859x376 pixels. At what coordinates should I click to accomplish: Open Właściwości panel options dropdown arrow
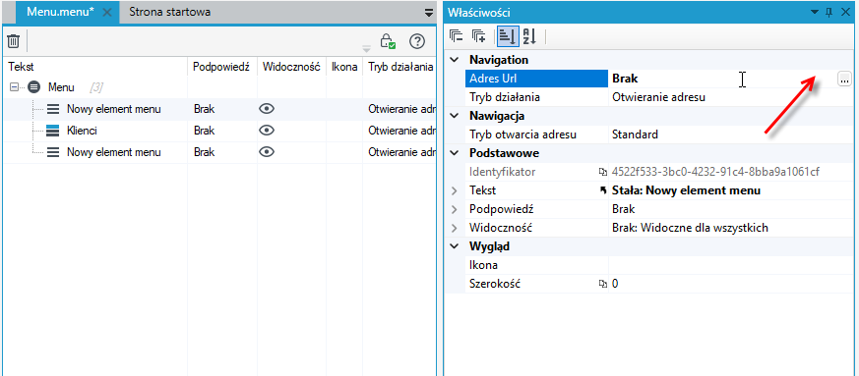(x=815, y=12)
